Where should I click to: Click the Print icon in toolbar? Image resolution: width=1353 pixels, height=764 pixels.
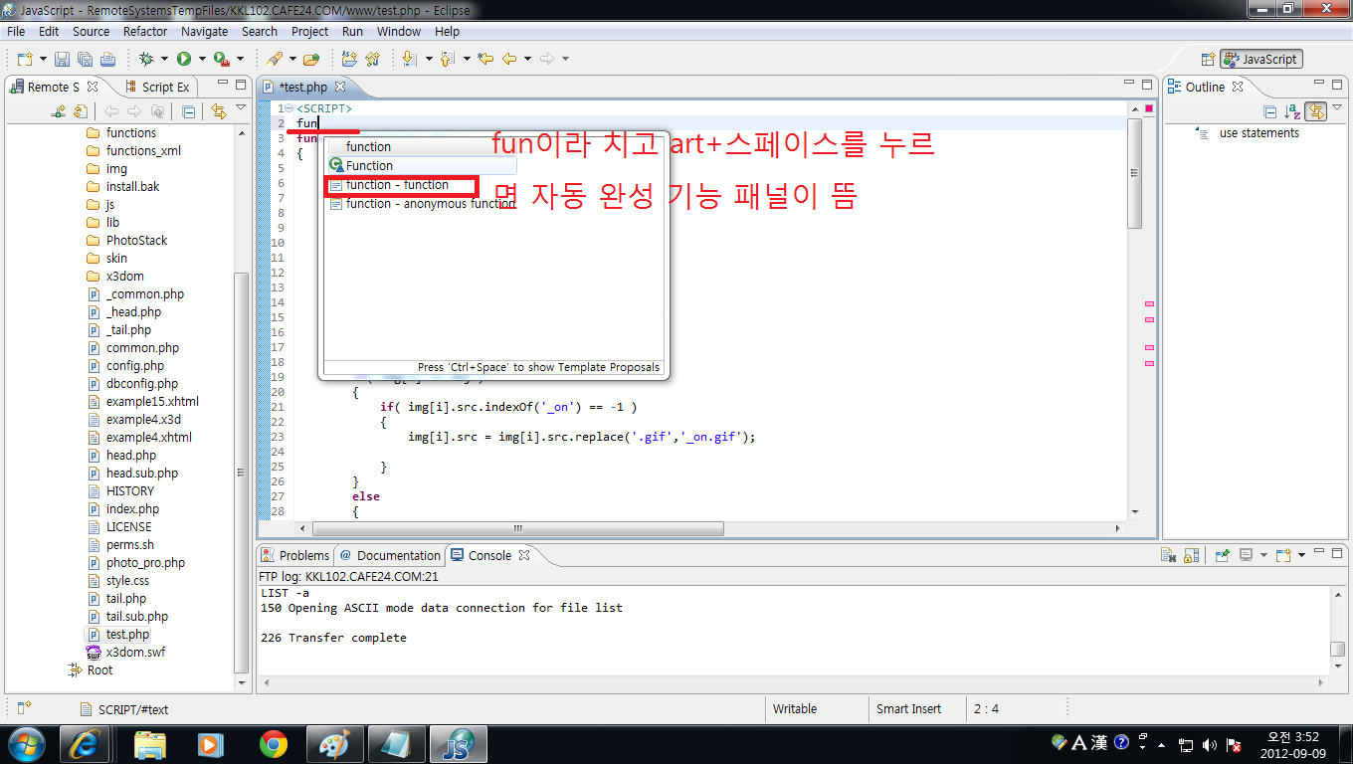coord(107,60)
